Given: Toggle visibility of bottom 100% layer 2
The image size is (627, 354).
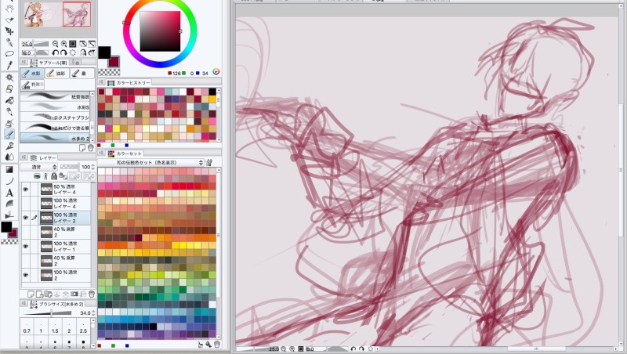Looking at the screenshot, I should pos(26,275).
